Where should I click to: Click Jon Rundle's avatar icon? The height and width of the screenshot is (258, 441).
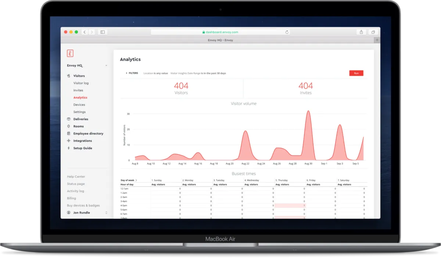69,212
